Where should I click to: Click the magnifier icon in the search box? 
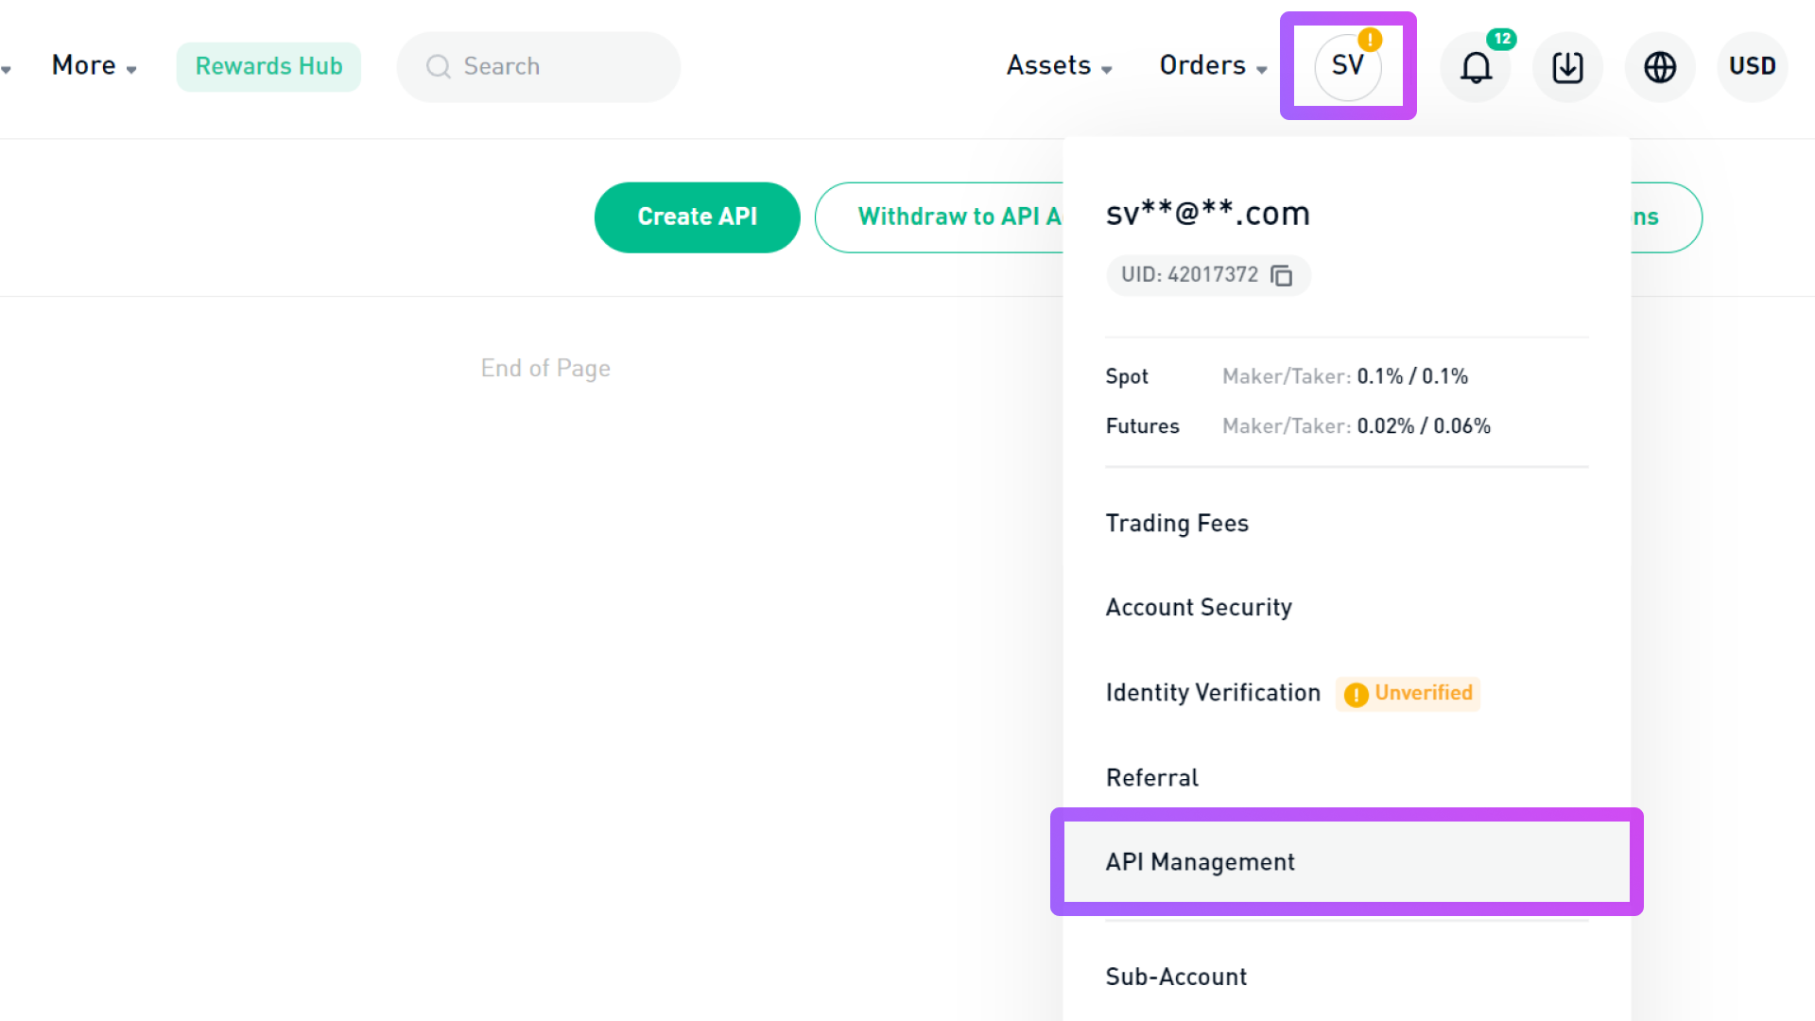click(438, 66)
